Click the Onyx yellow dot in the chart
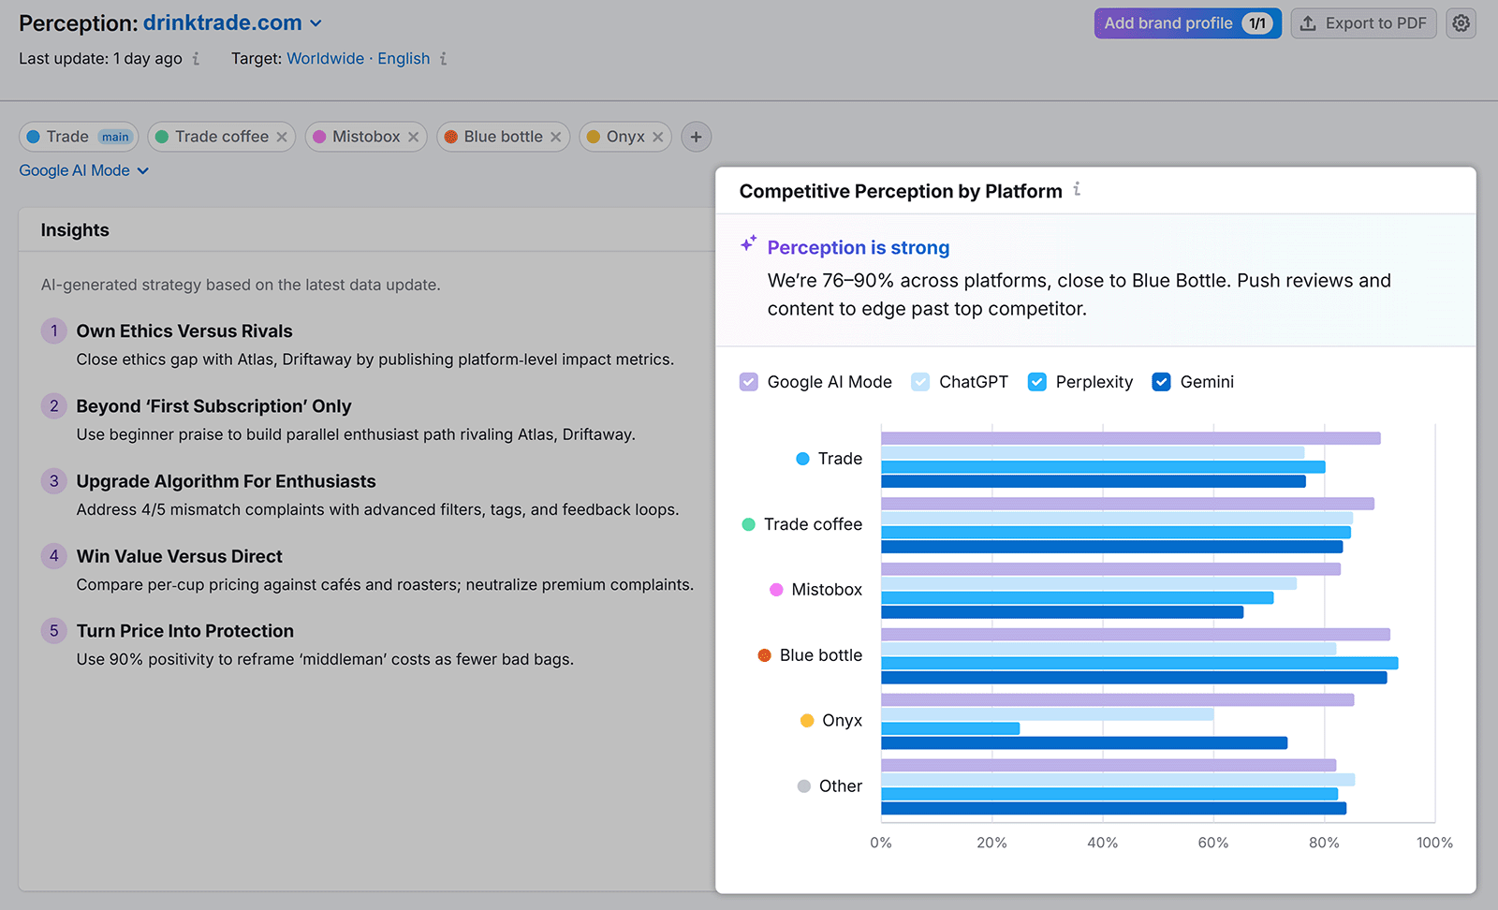 (807, 721)
